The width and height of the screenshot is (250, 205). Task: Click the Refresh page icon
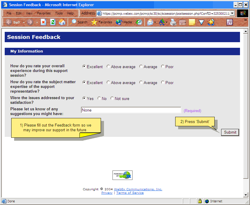point(53,22)
